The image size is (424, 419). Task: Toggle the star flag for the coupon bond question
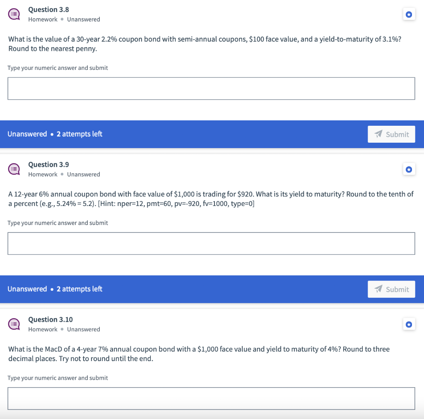pyautogui.click(x=409, y=14)
